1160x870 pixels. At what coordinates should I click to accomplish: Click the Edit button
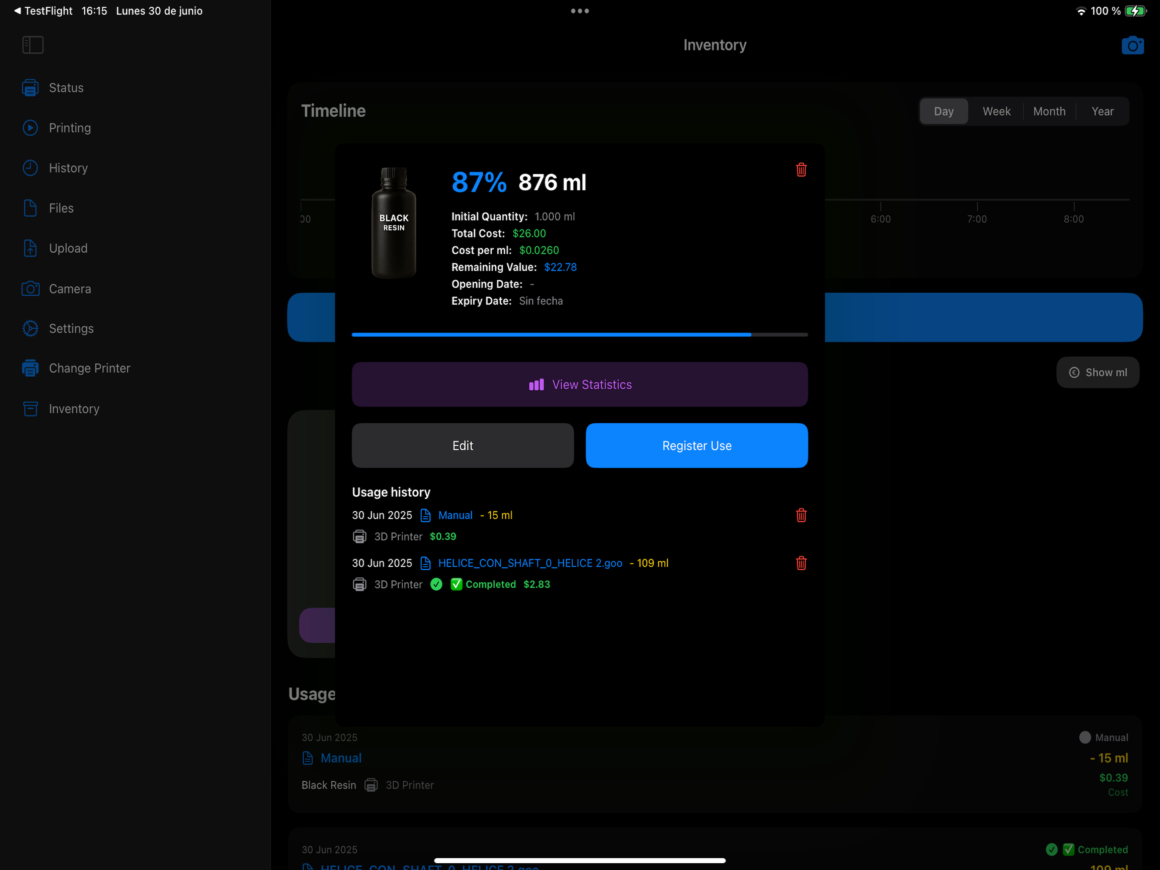[x=462, y=446]
